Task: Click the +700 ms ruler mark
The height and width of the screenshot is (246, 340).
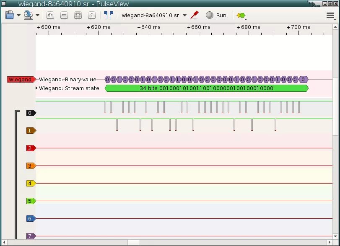Action: (298, 27)
